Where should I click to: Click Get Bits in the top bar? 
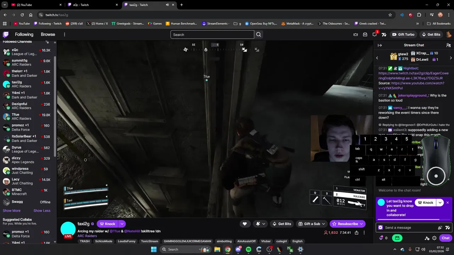tap(431, 34)
